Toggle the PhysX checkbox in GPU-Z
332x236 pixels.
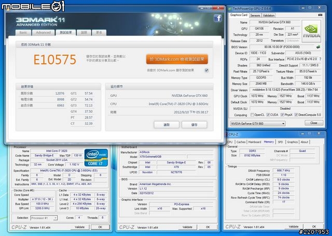(x=282, y=115)
